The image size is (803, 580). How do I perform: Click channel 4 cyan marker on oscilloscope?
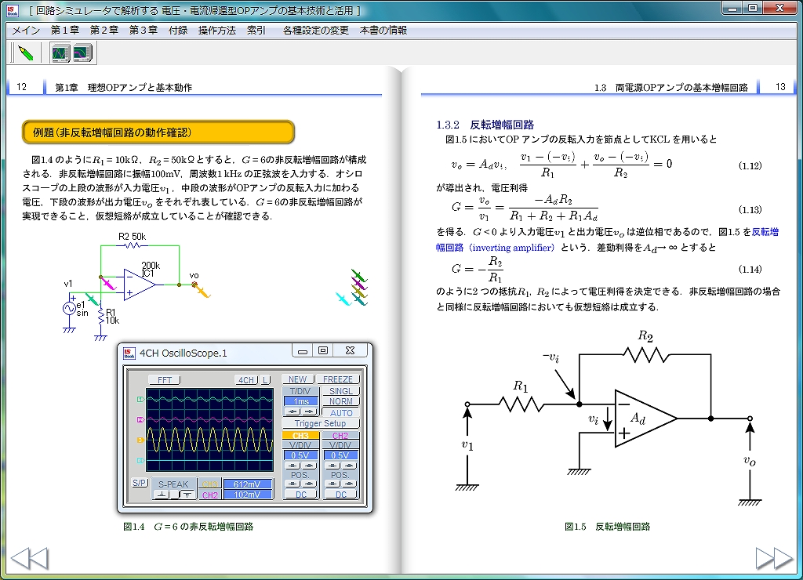140,460
